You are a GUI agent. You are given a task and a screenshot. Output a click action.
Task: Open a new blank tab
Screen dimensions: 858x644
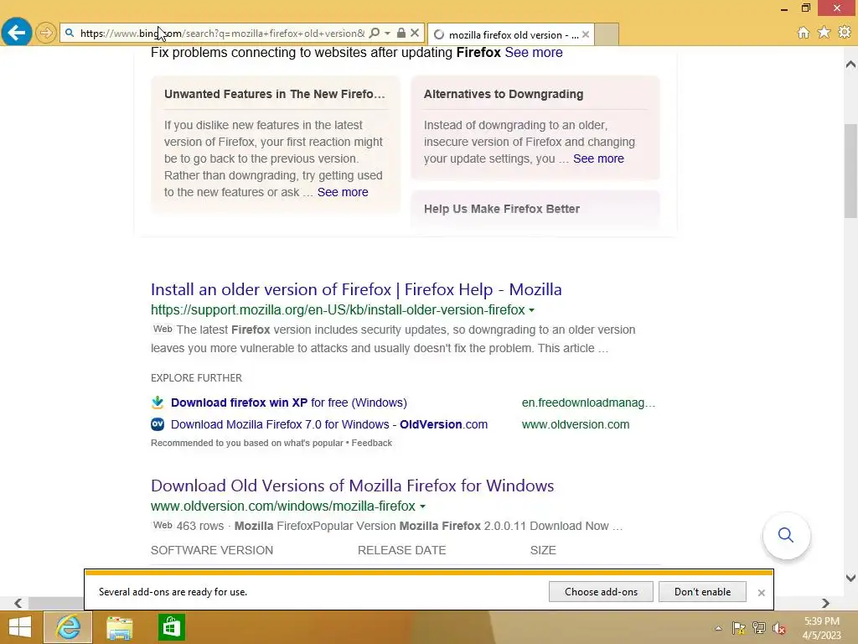coord(607,34)
